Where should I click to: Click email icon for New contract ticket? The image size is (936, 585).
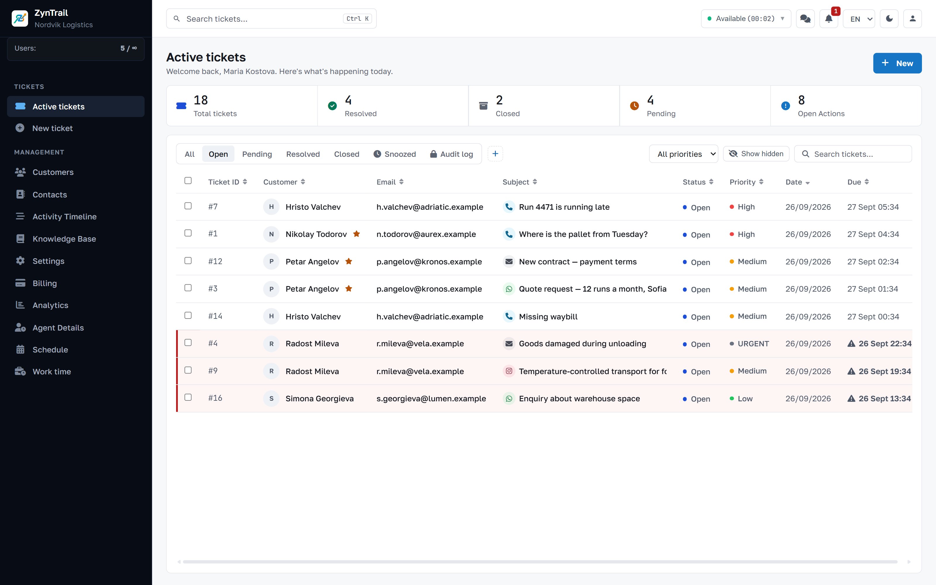point(509,261)
